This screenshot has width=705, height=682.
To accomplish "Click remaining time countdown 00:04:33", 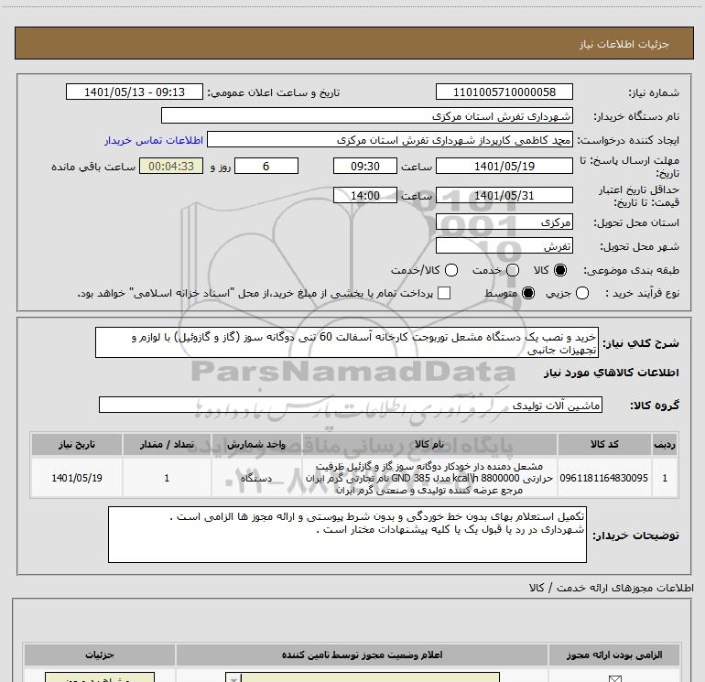I will tap(171, 166).
